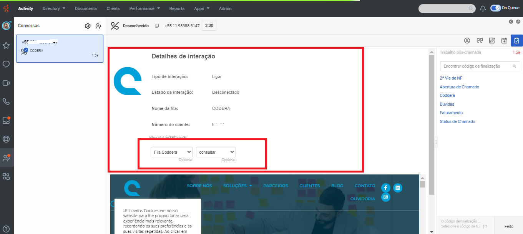This screenshot has width=523, height=234.
Task: Click the Genesys logo icon
Action: pos(6,8)
